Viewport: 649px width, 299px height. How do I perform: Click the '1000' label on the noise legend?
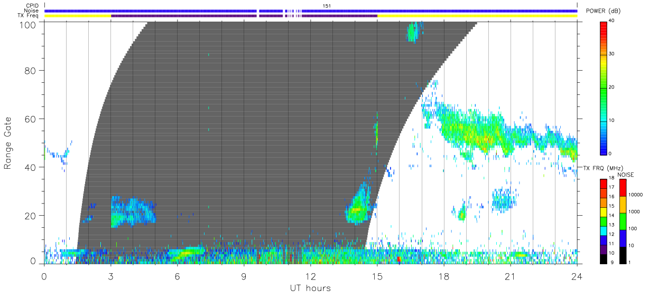634,211
